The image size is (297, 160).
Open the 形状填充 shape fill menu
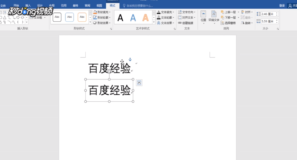click(102, 12)
